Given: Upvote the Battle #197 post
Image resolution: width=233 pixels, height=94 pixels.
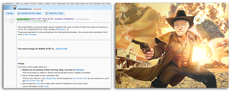Looking at the screenshot, I should point(6,19).
